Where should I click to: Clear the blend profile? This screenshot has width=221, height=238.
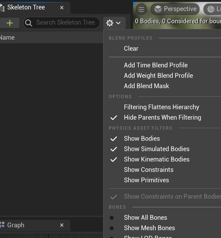131,48
